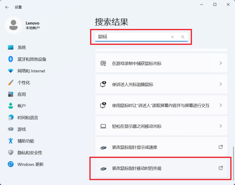Open 使用鼠标时让讲述人读取屏幕内容 result
Image resolution: width=235 pixels, height=185 pixels.
click(x=161, y=105)
